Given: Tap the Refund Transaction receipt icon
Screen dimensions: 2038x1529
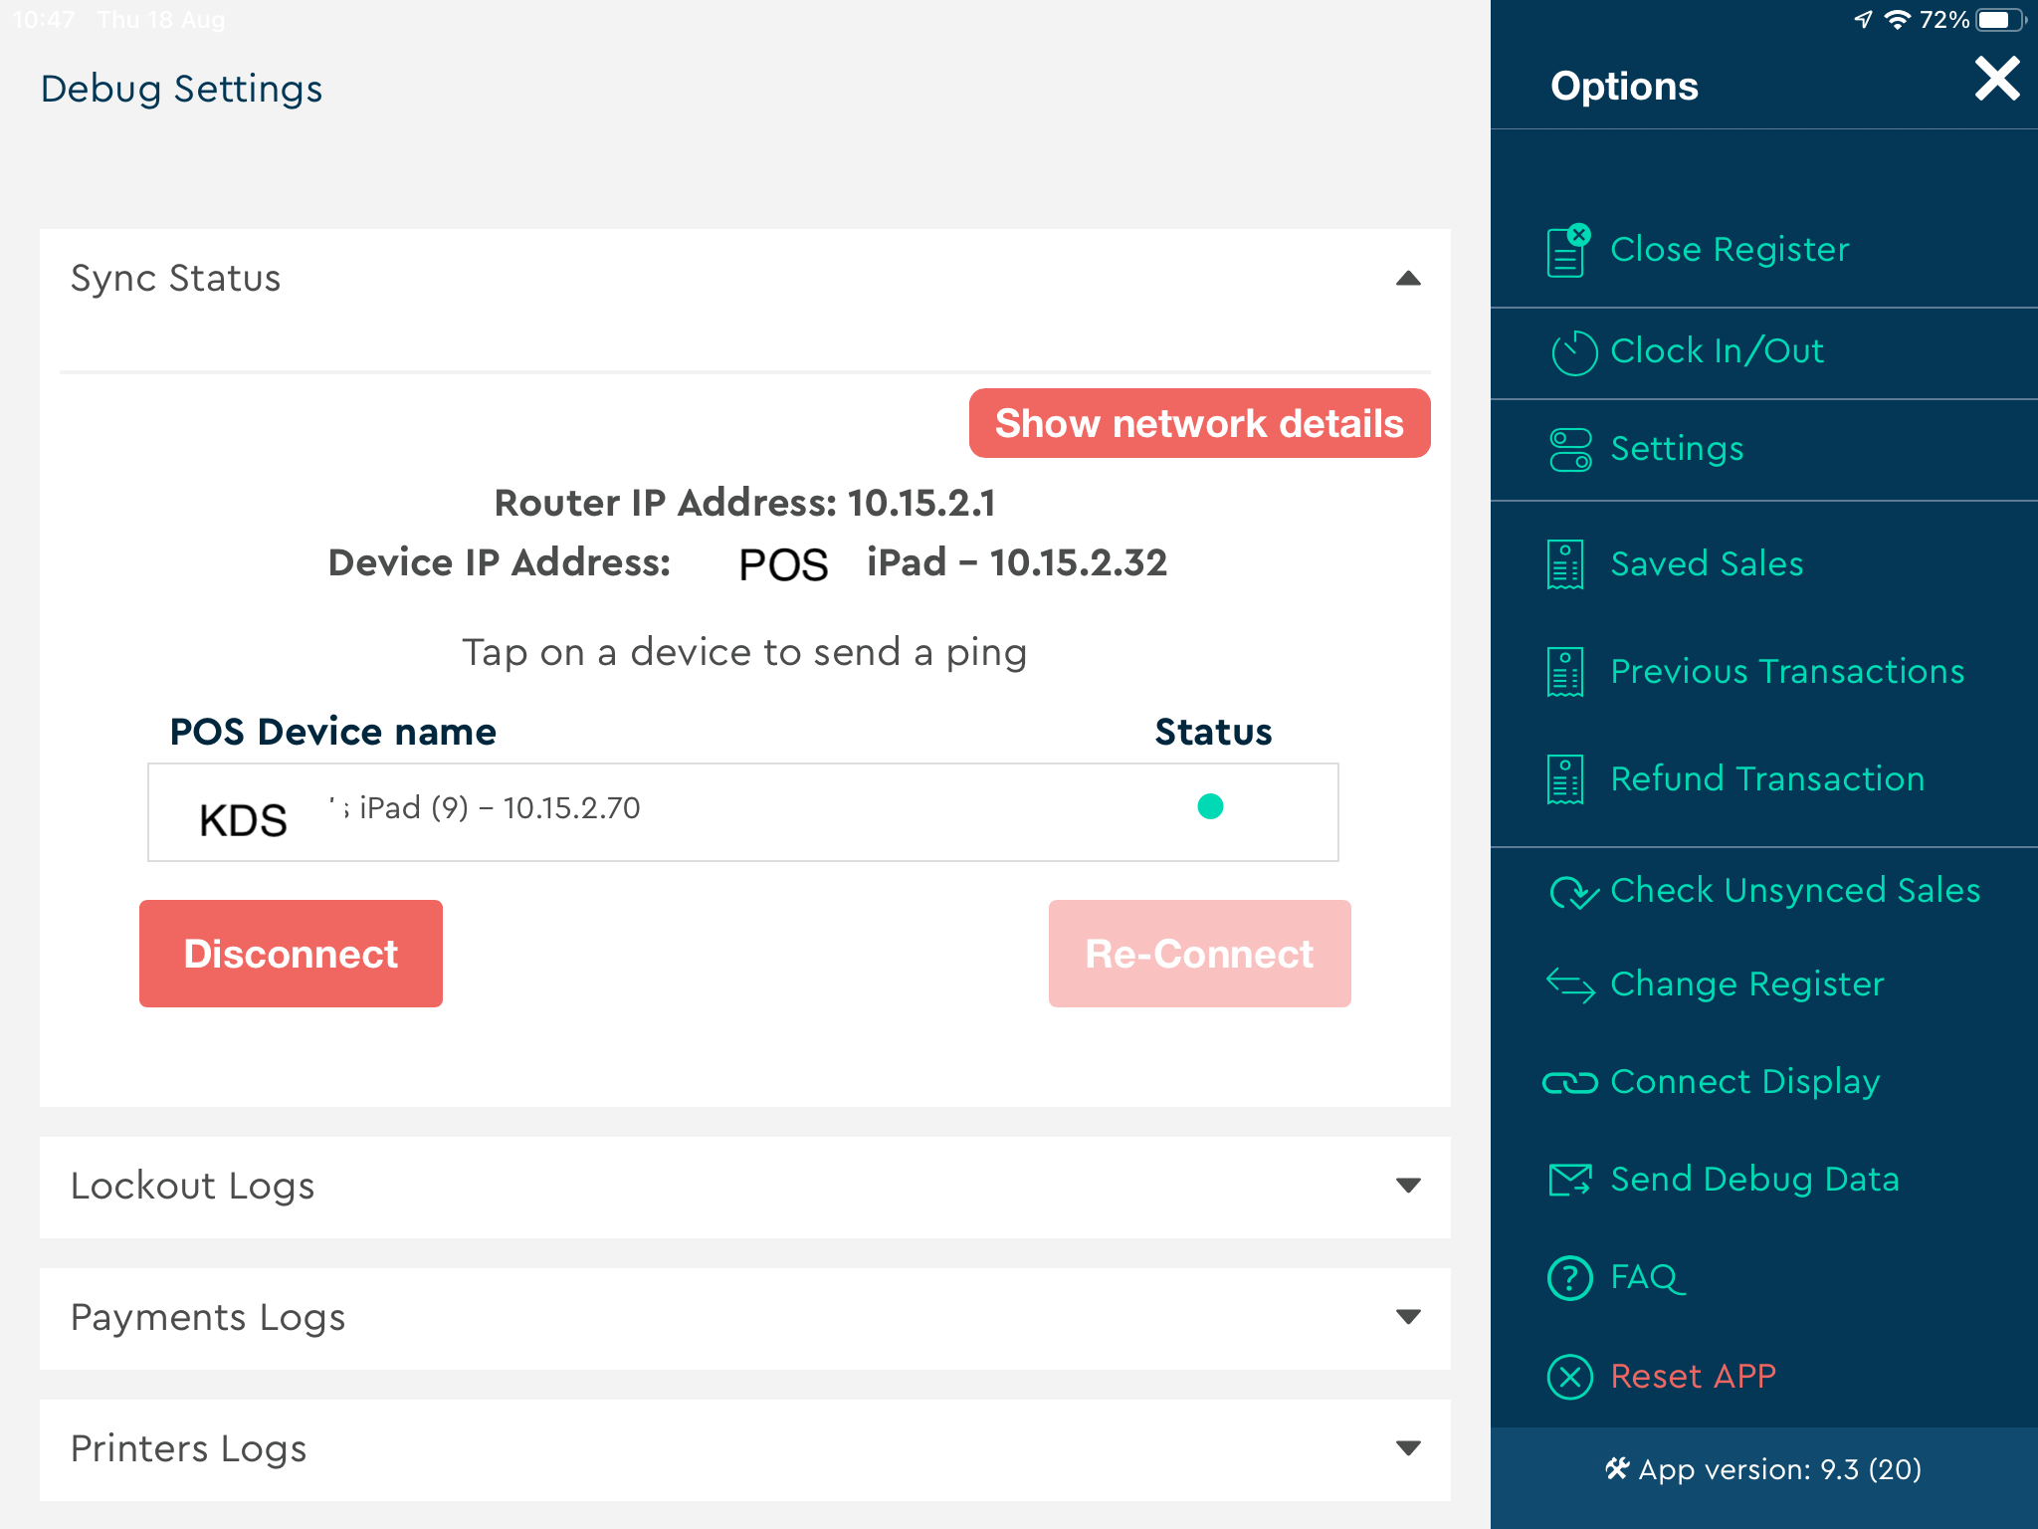Looking at the screenshot, I should 1565,779.
